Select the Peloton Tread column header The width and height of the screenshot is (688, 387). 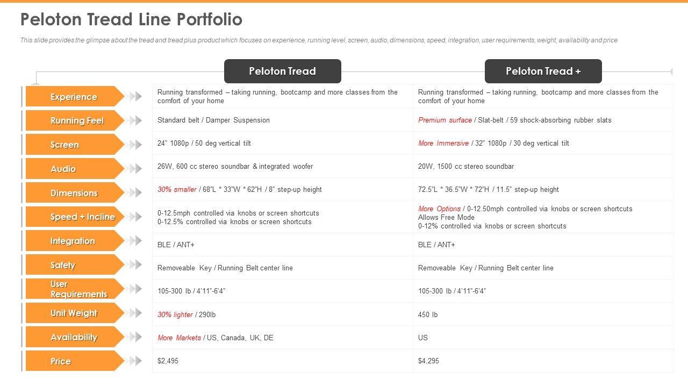pos(282,71)
